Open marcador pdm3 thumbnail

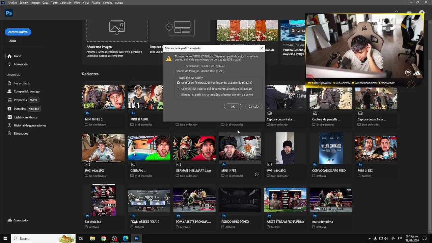pyautogui.click(x=331, y=200)
